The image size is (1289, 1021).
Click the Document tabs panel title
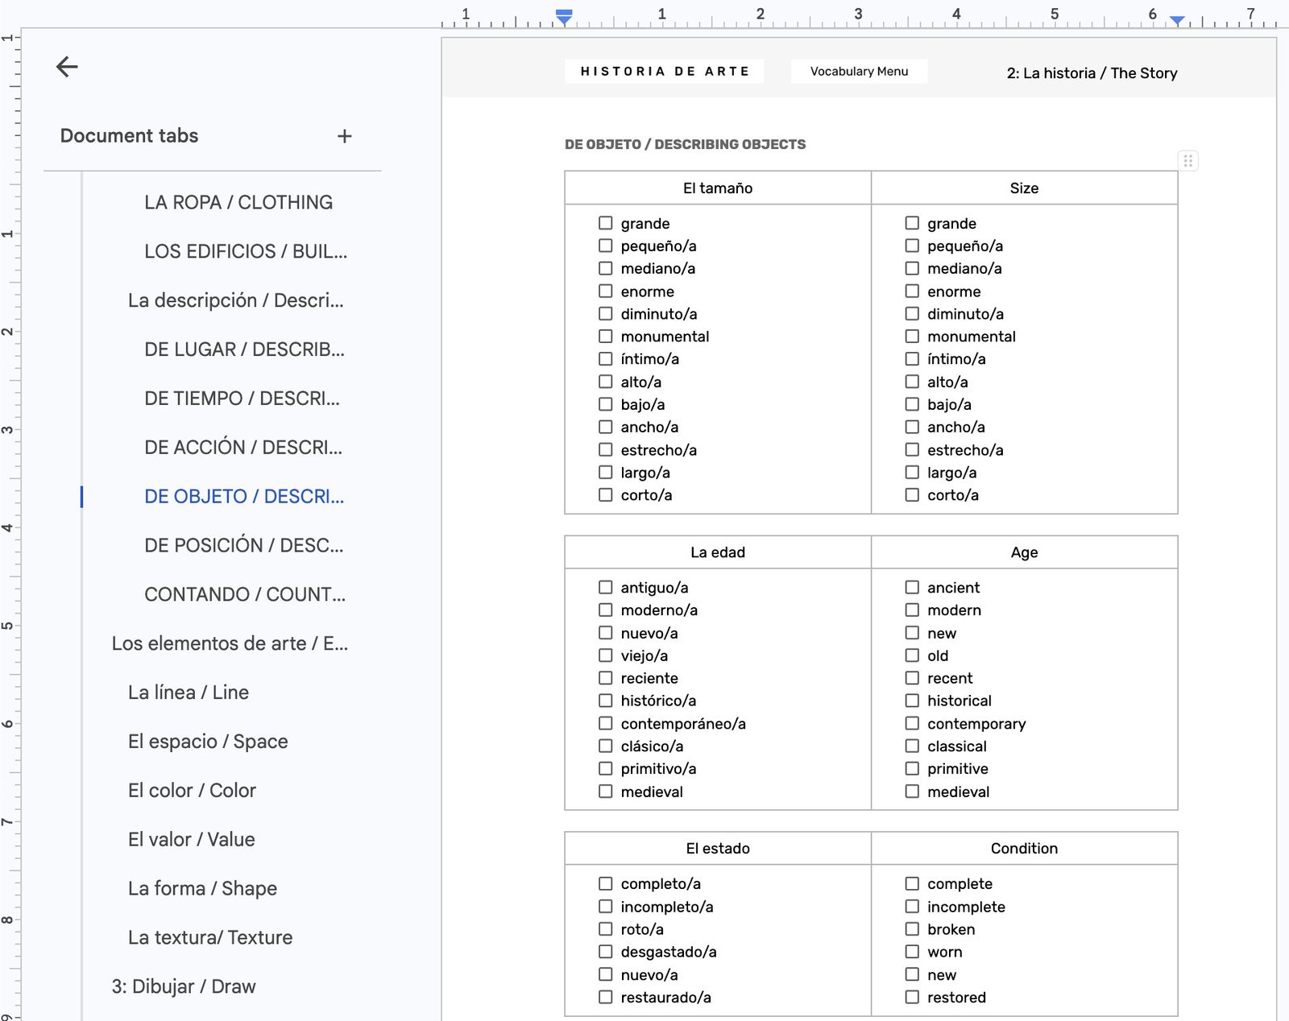pos(129,136)
